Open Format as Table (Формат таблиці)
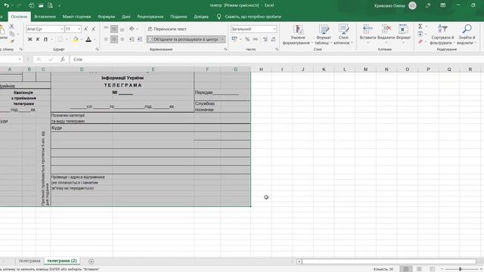Viewport: 484px width, 272px height. pos(323,35)
